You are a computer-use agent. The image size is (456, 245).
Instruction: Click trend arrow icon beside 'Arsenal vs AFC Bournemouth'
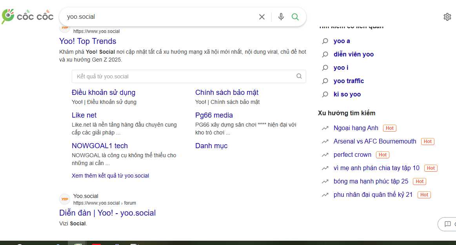point(325,142)
